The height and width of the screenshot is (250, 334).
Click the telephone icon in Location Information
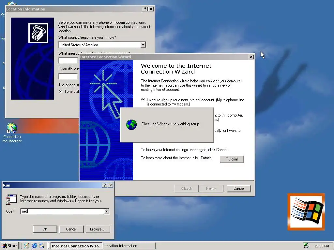[38, 33]
